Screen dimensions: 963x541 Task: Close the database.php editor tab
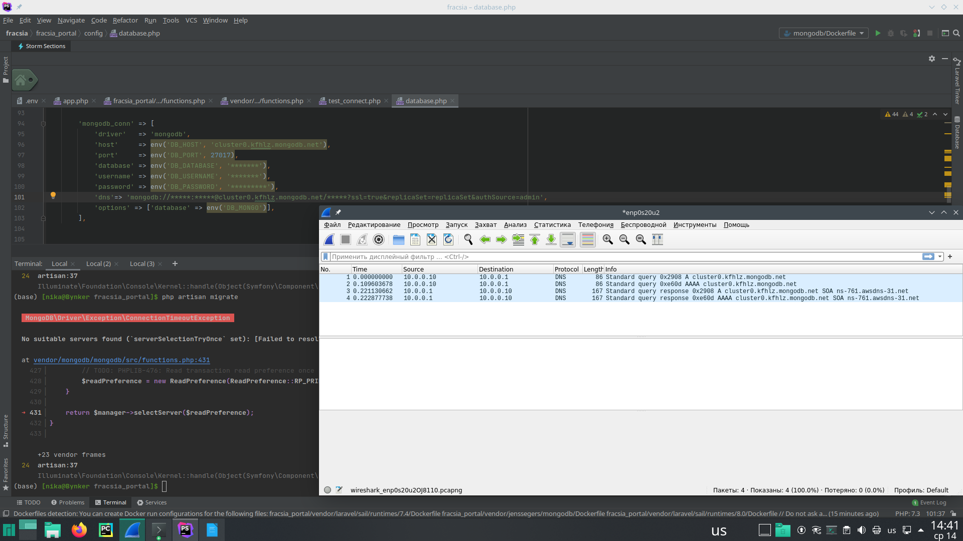tap(452, 101)
